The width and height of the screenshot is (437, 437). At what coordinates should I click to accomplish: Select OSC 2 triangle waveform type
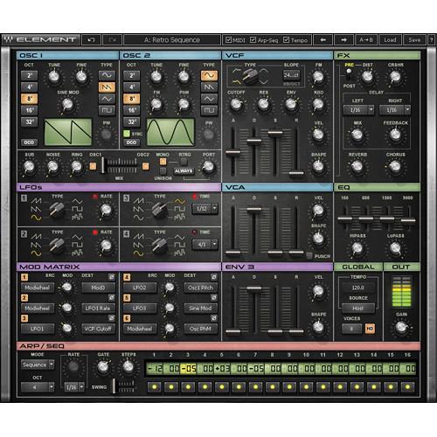(209, 99)
